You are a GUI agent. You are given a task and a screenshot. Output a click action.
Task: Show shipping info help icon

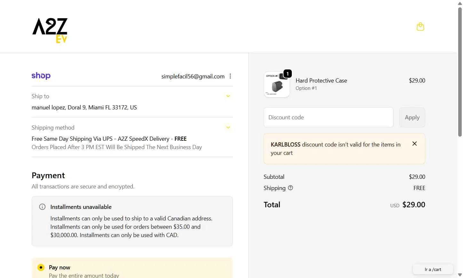point(290,188)
